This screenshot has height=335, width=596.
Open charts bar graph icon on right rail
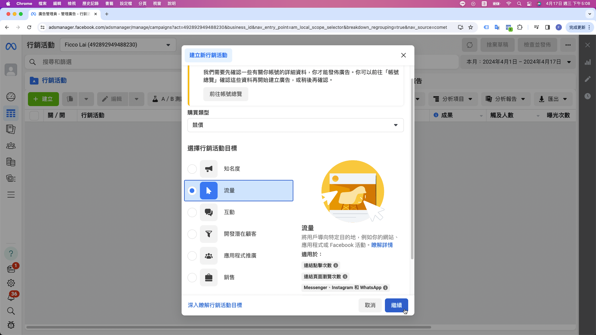588,62
